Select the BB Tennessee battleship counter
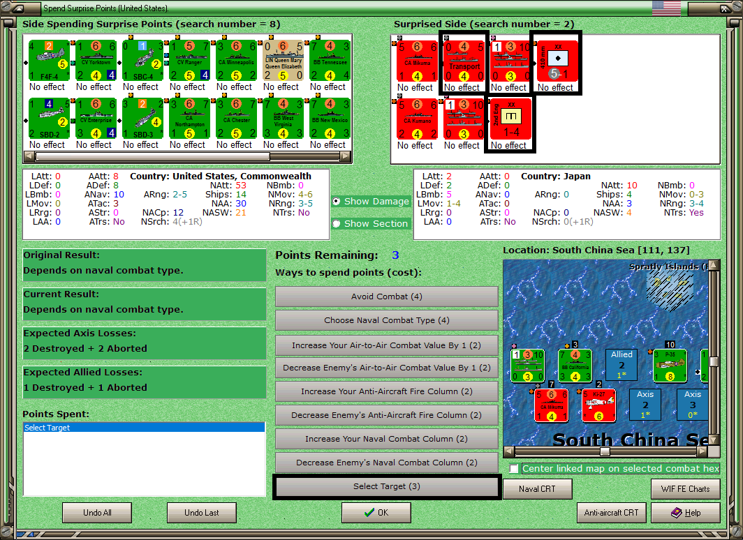743x540 pixels. (x=330, y=61)
